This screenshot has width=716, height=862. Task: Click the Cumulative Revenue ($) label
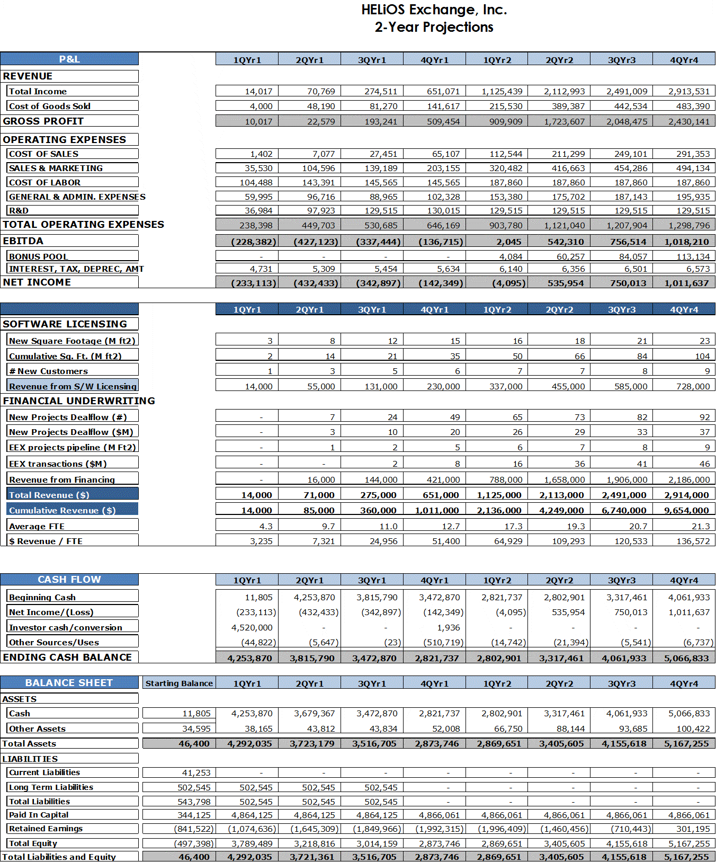[x=62, y=510]
